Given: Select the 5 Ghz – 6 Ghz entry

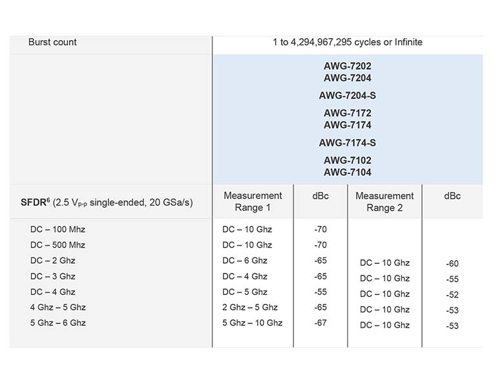Looking at the screenshot, I should pos(58,323).
